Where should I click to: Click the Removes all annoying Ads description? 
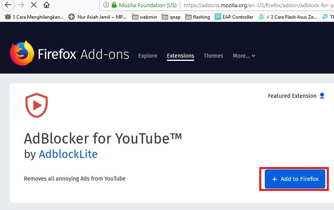pyautogui.click(x=75, y=179)
